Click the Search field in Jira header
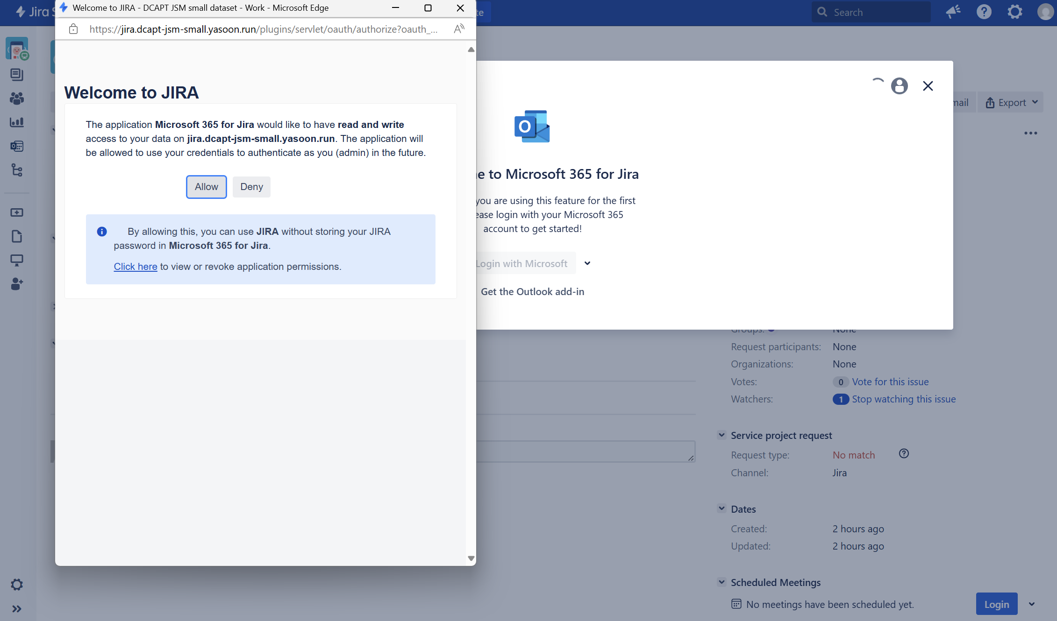The image size is (1057, 621). (x=871, y=12)
